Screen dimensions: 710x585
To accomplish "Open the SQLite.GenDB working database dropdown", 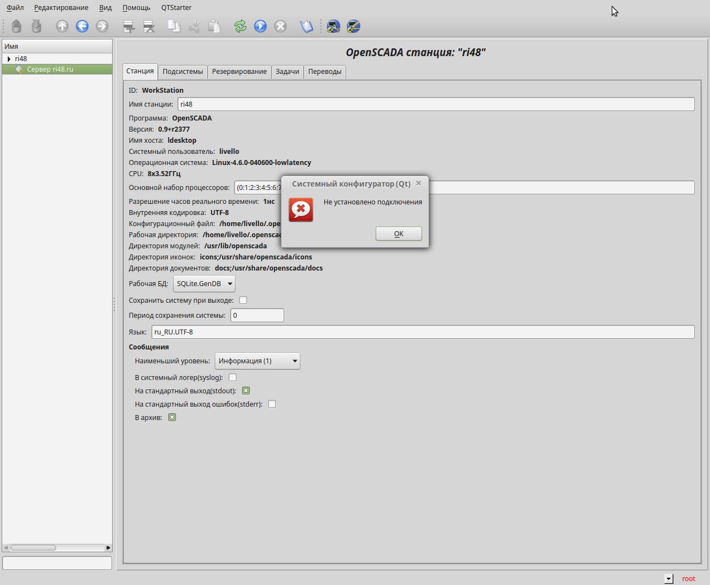I will (204, 283).
